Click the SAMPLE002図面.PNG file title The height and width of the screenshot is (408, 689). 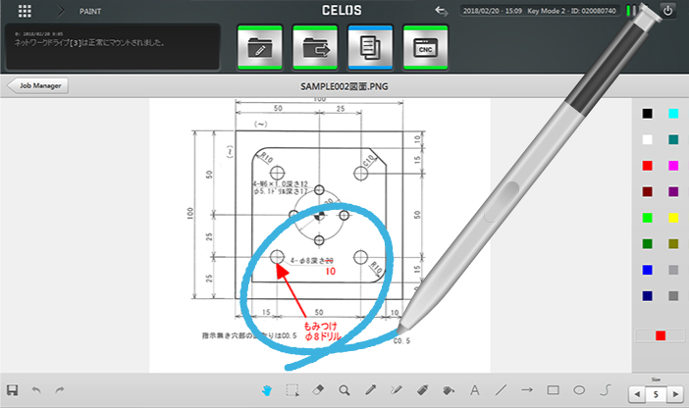pos(344,86)
